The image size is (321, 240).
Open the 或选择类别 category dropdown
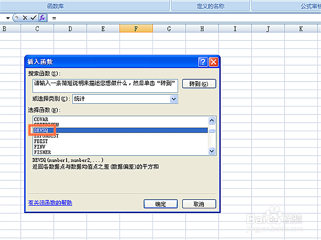coord(173,99)
